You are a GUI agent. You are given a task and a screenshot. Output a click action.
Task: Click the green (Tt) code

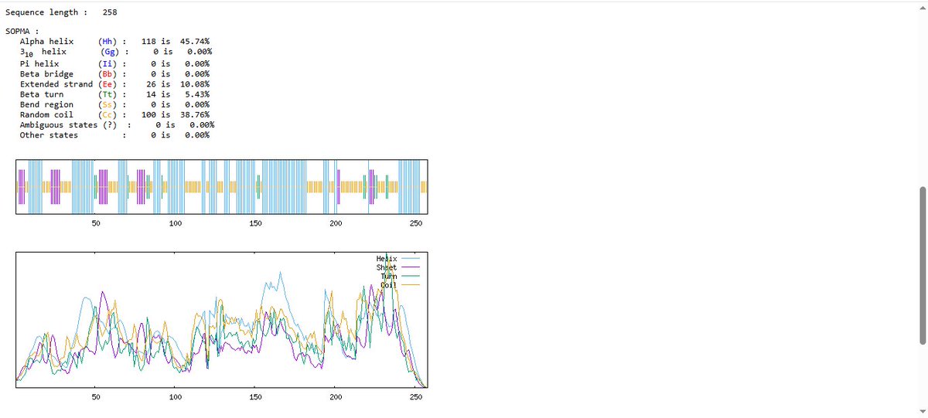(107, 94)
